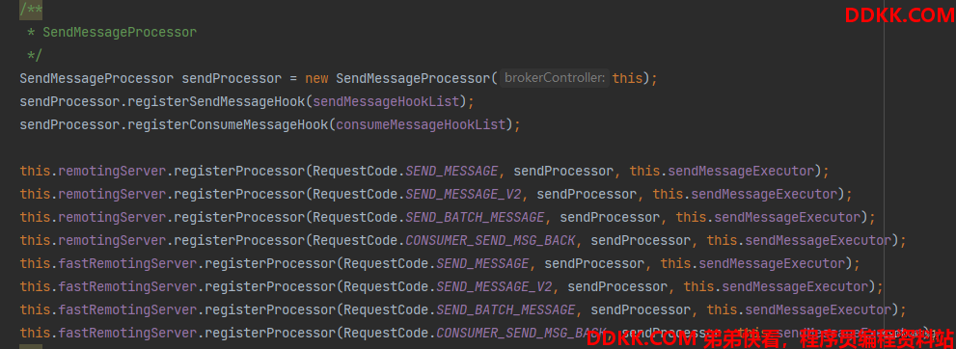Click CONSUMER_SEND_MSG_BACK constant in remotingServer line
Screen dimensions: 956x349
tap(490, 241)
